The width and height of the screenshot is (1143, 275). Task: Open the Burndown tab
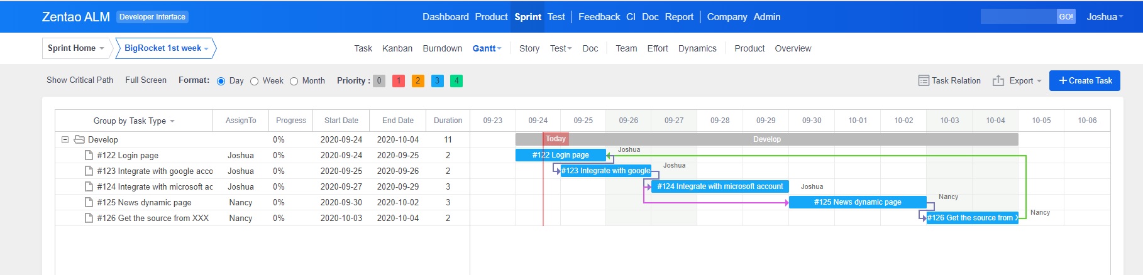[x=442, y=48]
